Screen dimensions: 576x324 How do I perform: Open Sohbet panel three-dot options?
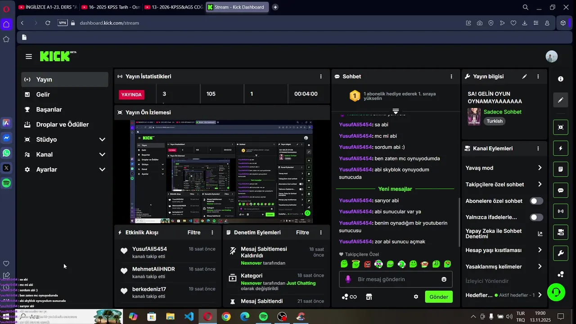pyautogui.click(x=451, y=76)
